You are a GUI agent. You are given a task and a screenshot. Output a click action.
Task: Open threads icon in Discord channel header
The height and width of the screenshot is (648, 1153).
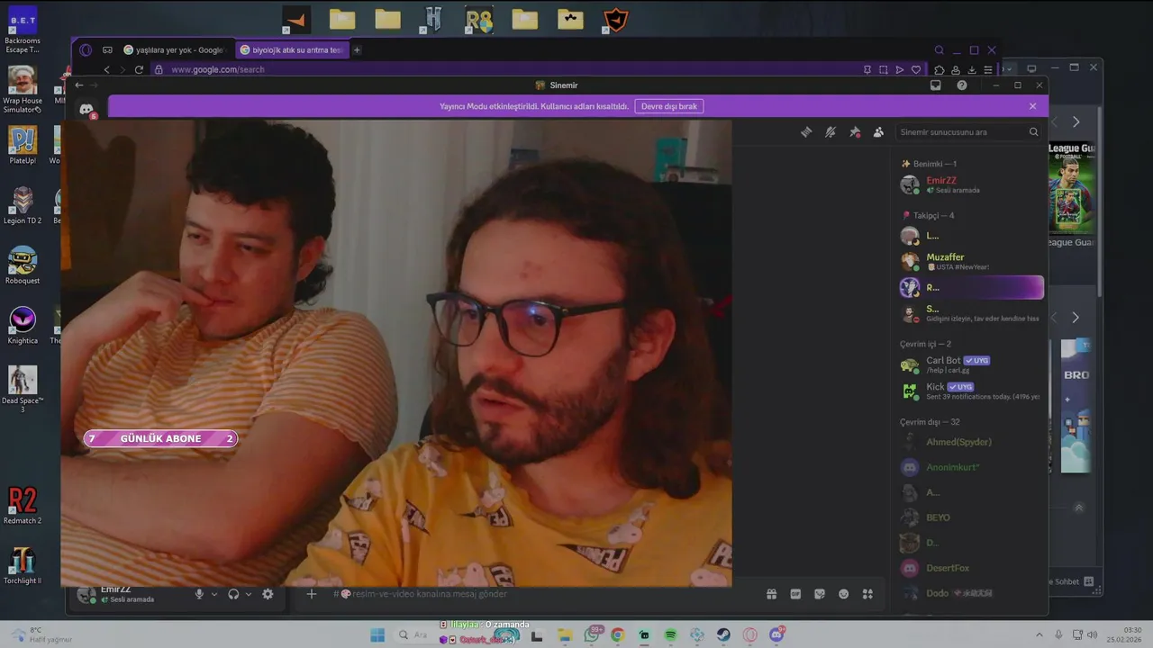click(x=806, y=132)
